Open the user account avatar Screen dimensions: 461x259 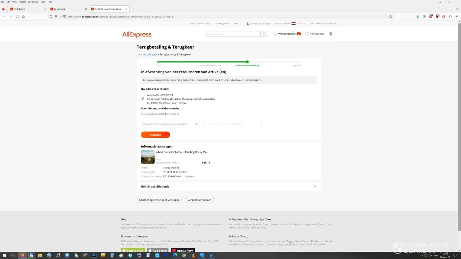click(331, 34)
